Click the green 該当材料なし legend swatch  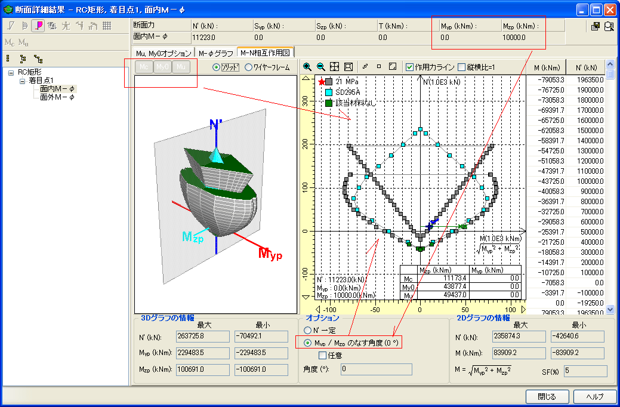point(329,103)
